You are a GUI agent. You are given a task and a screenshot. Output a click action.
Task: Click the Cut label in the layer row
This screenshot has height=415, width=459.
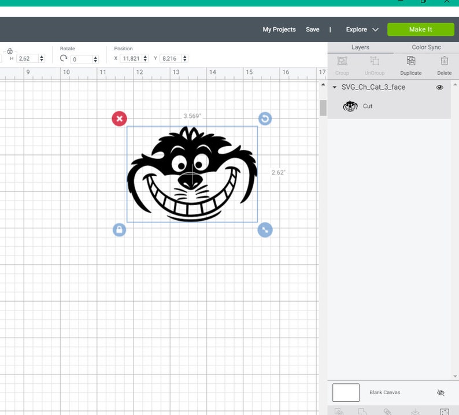click(368, 106)
